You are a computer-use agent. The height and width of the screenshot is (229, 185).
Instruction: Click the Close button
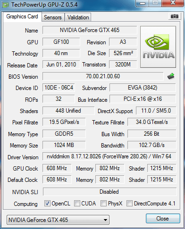click(163, 219)
